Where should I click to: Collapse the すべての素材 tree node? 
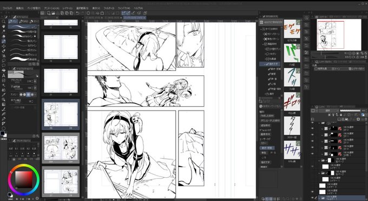pos(261,29)
